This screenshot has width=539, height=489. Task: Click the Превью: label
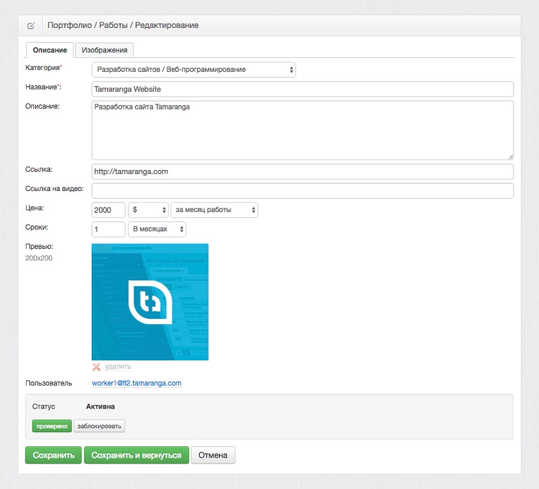click(x=39, y=246)
